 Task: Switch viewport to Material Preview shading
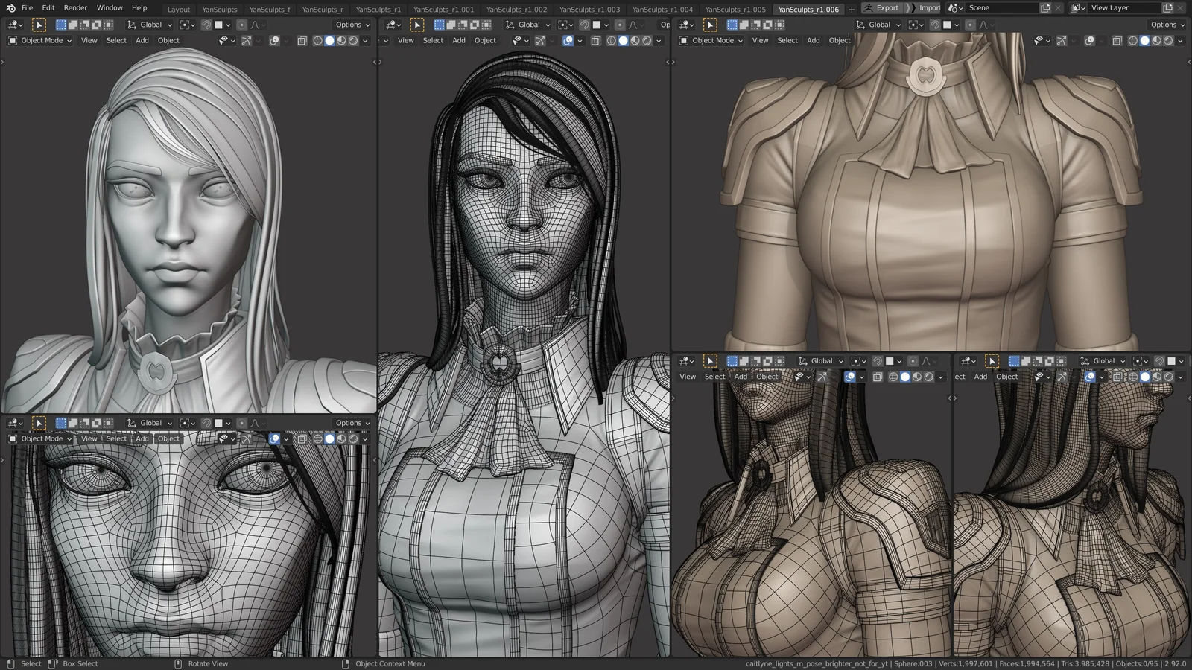(x=341, y=40)
